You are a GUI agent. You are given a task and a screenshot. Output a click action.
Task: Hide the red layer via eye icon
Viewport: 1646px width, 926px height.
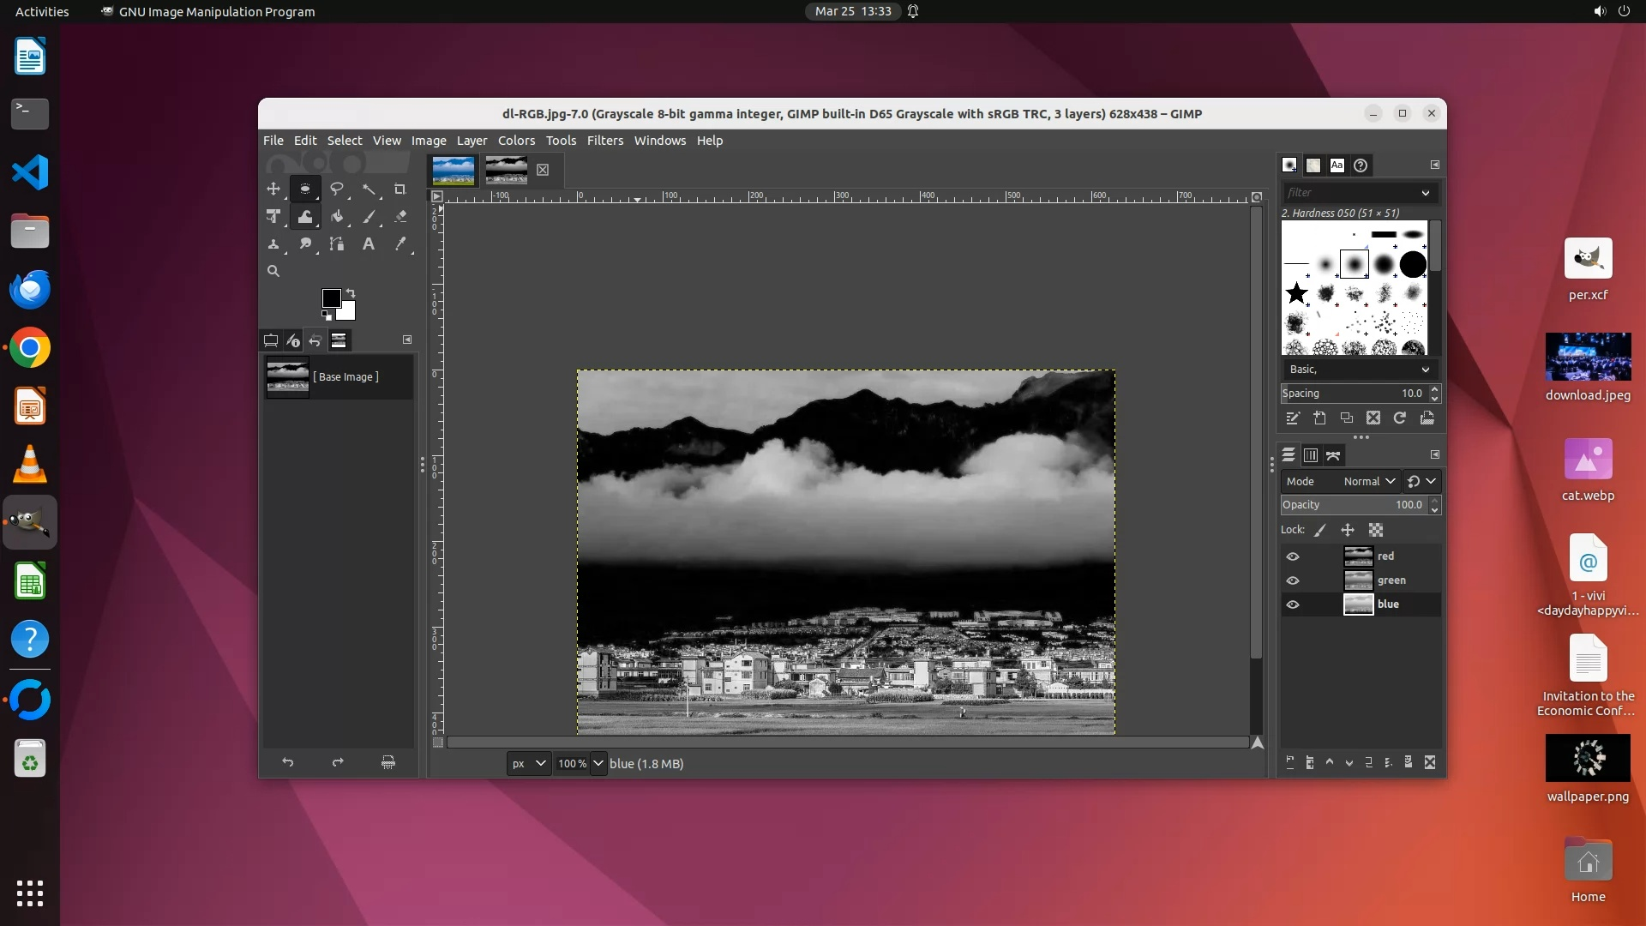coord(1293,556)
